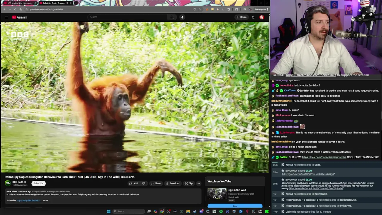Close the UFO hearing tab
Image resolution: width=382 pixels, height=215 pixels.
click(x=35, y=3)
